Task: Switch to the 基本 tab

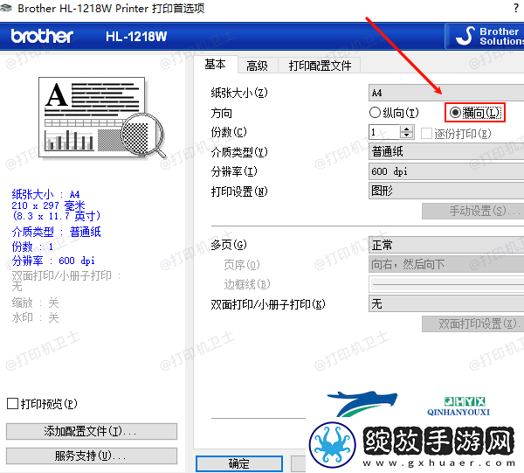Action: 216,64
